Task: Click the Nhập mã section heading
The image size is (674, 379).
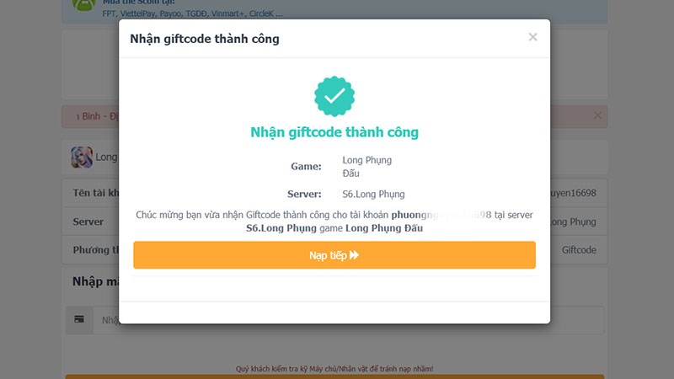Action: coord(94,281)
